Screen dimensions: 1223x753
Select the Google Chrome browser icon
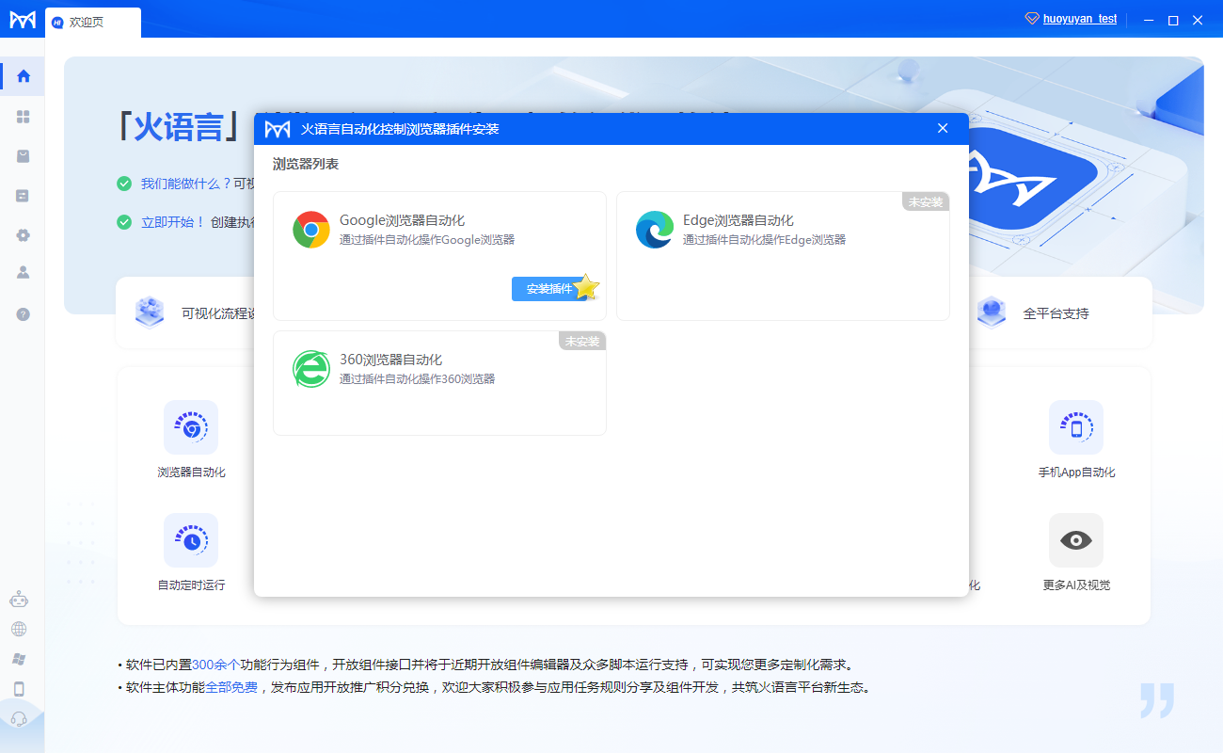click(x=311, y=230)
